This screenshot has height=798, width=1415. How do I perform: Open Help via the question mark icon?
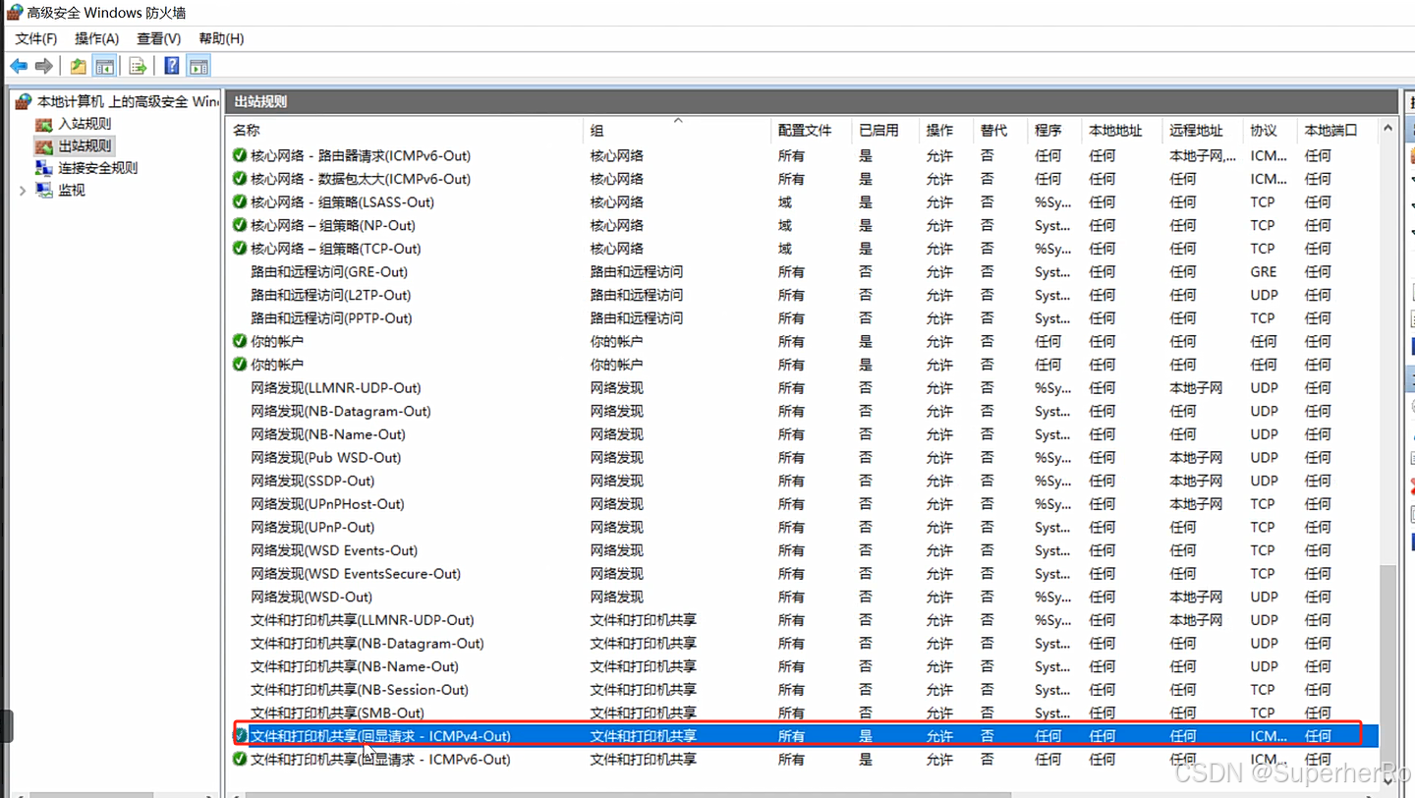pos(172,66)
